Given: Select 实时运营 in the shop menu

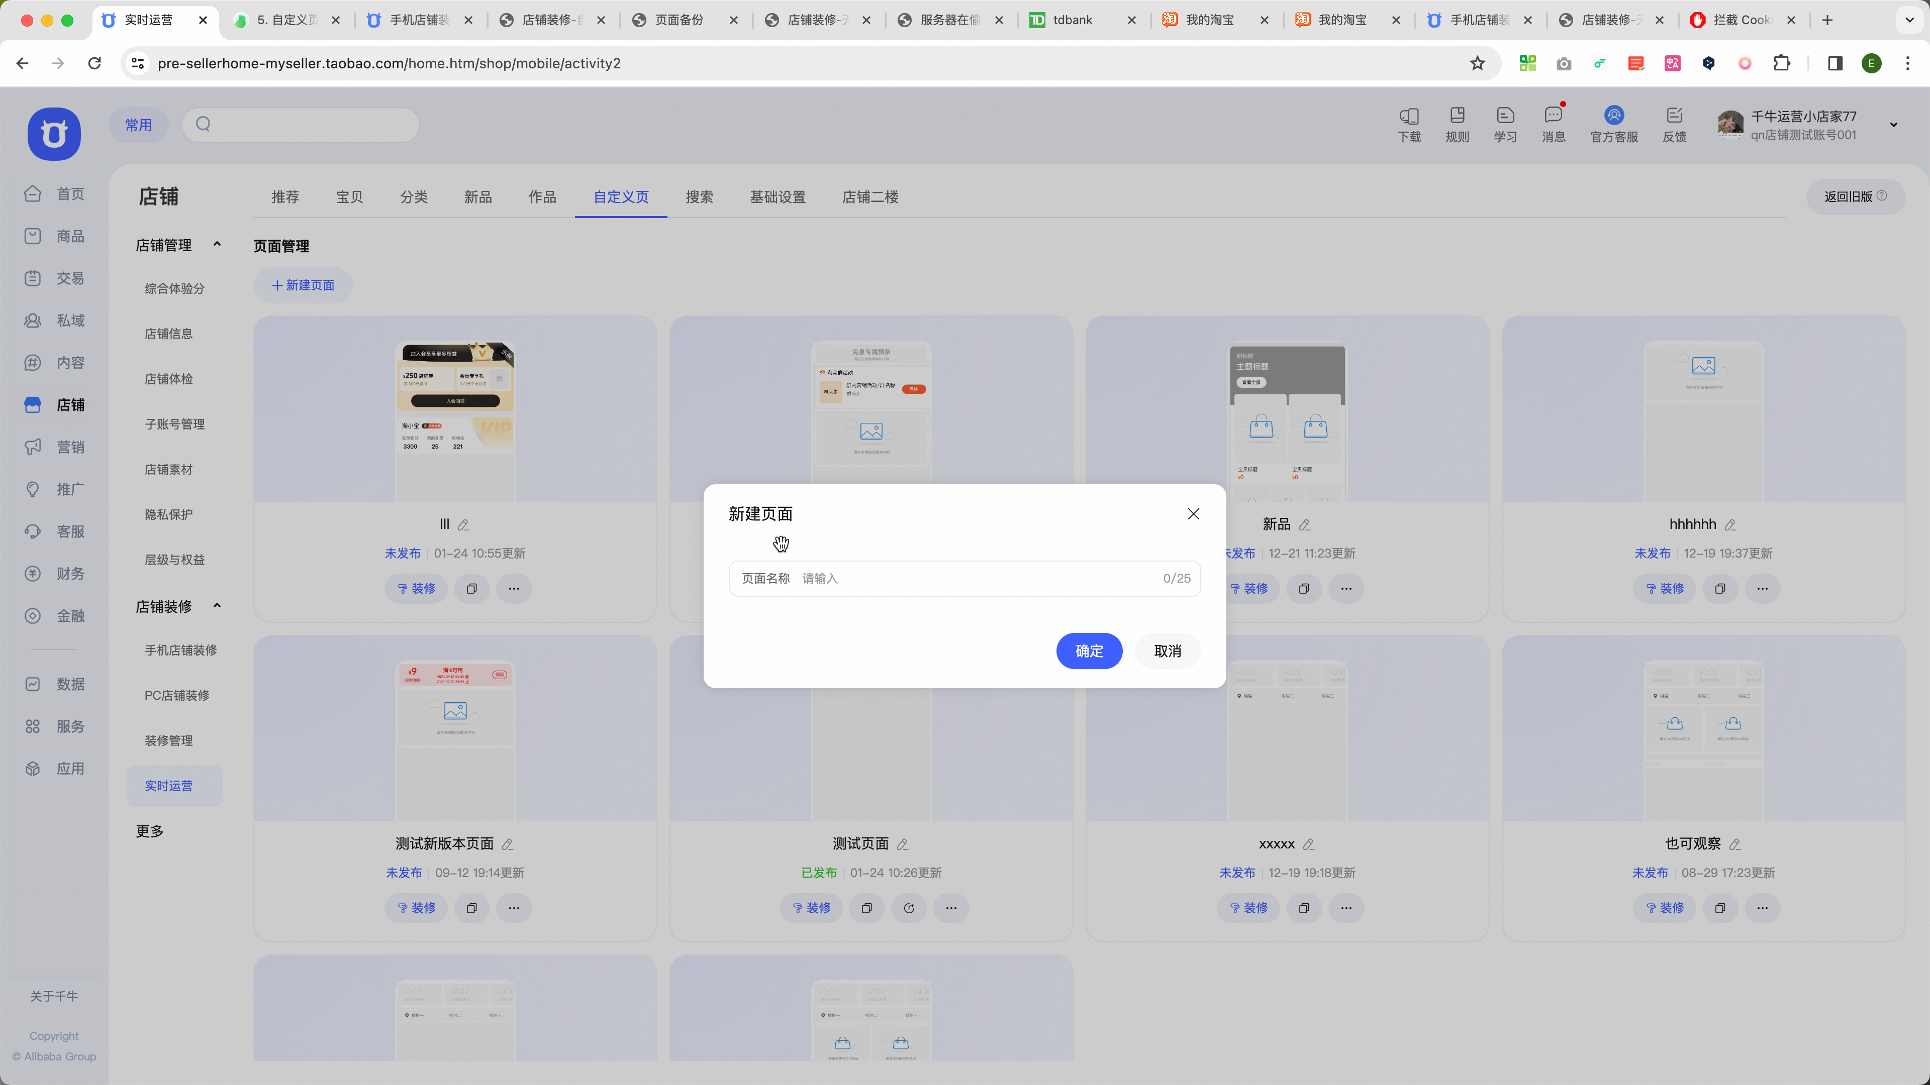Looking at the screenshot, I should (x=174, y=786).
